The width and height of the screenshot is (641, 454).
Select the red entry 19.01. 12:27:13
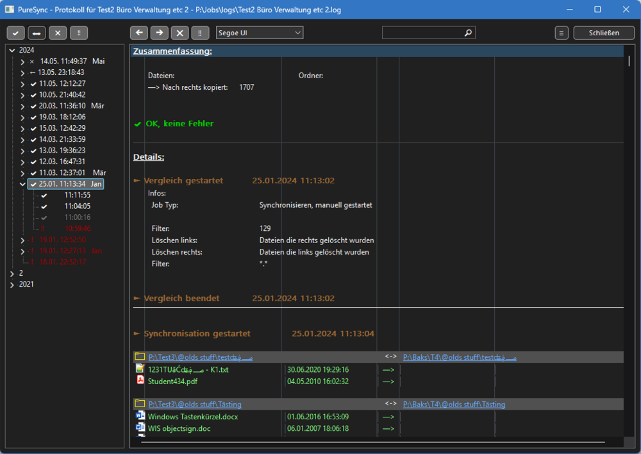[x=63, y=251]
